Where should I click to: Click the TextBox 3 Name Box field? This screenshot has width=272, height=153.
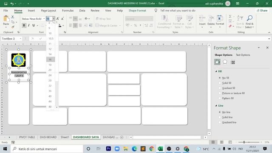click(10, 39)
